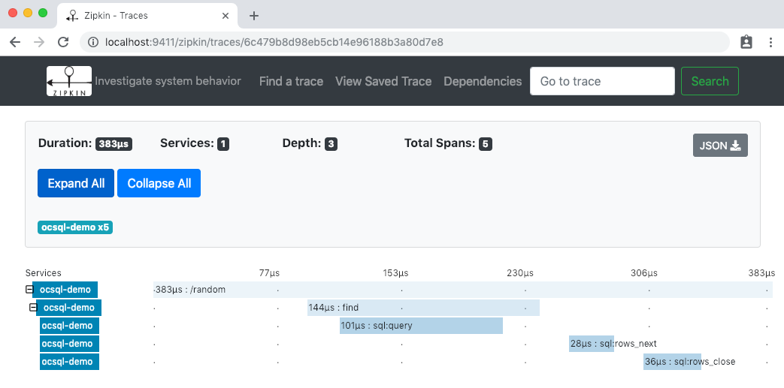The height and width of the screenshot is (388, 784).
Task: Click the site info icon in address bar
Action: point(93,43)
